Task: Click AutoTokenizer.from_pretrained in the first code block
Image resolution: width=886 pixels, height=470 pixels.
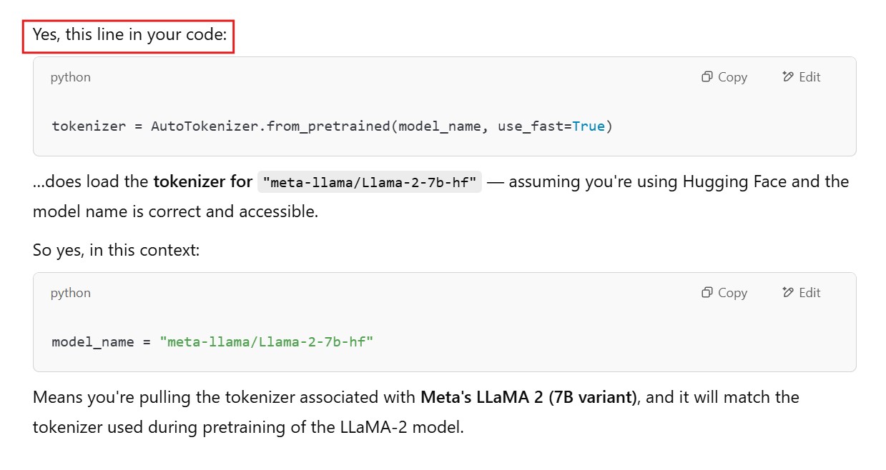Action: coord(271,126)
